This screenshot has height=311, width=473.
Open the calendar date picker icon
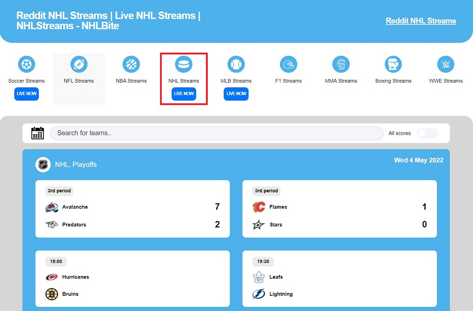(38, 133)
